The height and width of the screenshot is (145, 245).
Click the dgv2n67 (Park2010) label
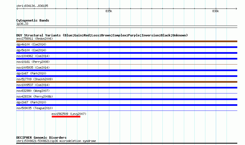(31, 102)
